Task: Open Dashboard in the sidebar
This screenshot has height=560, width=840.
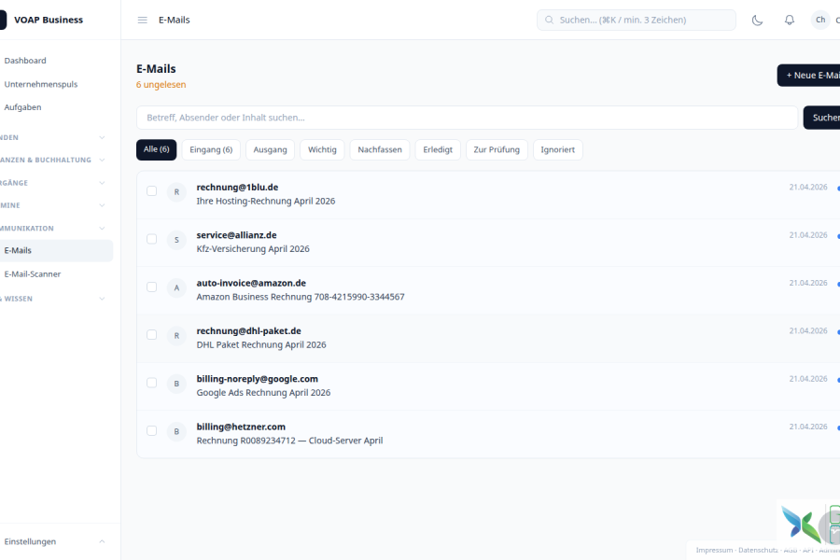Action: (25, 61)
